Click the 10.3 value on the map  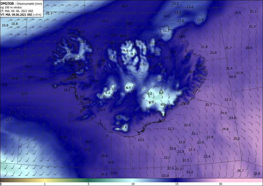click(145, 49)
